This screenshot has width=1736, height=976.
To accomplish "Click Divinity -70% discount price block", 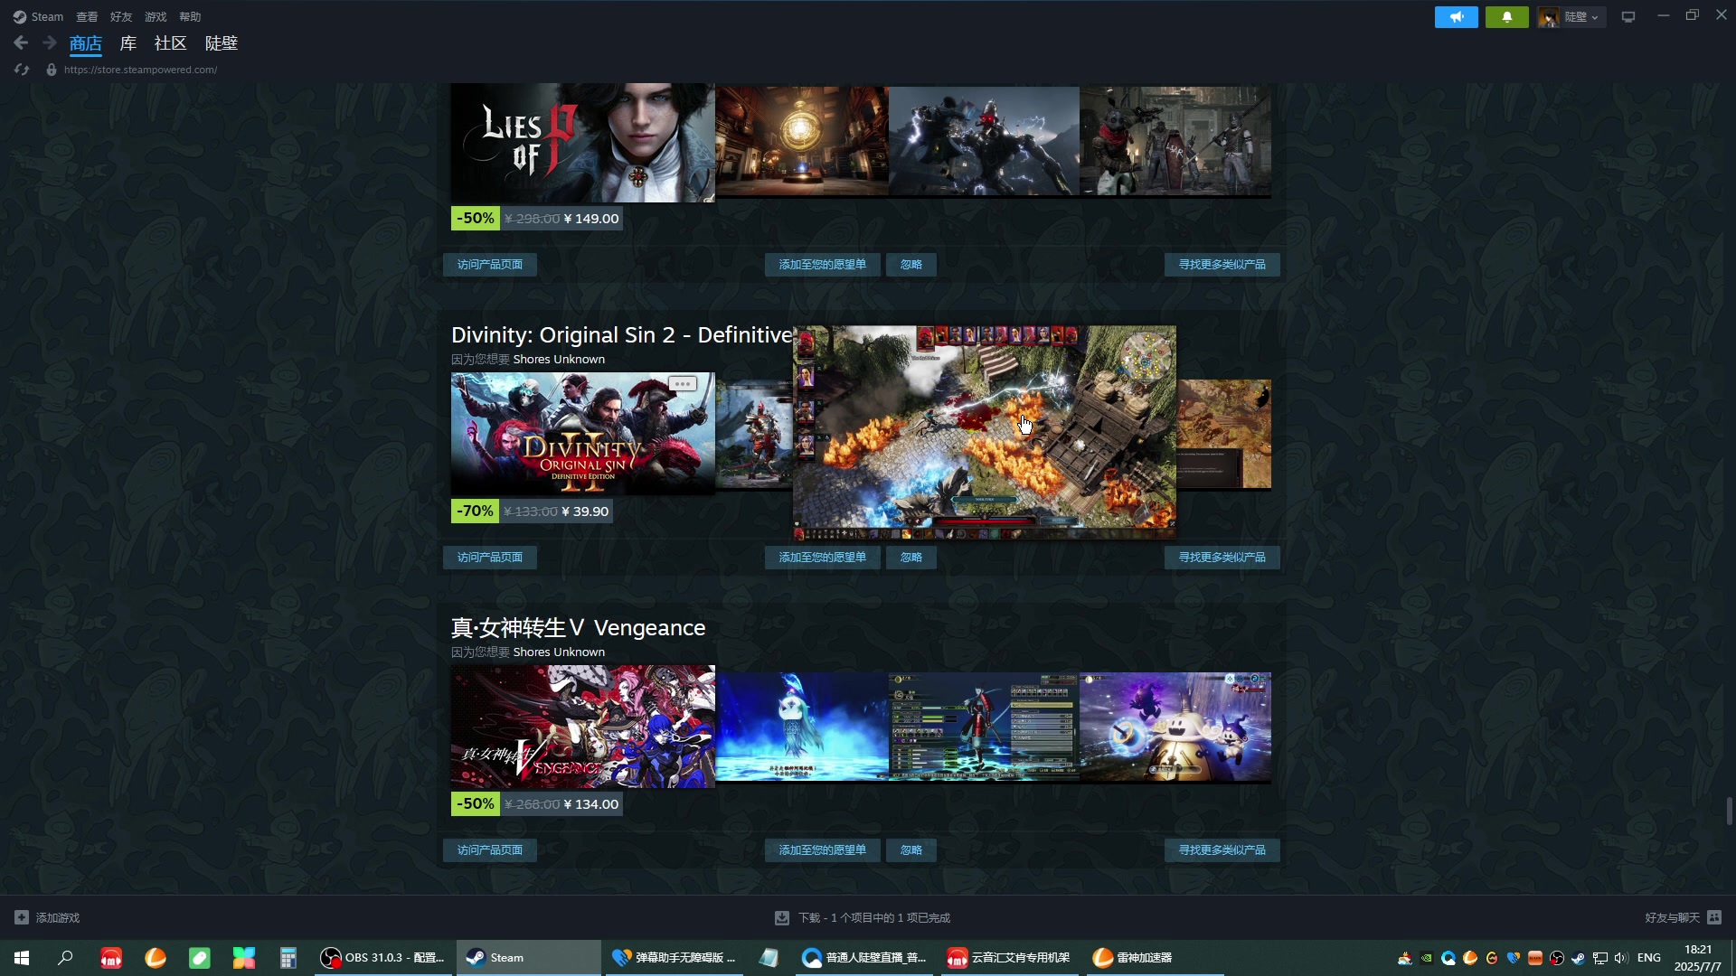I will coord(533,511).
